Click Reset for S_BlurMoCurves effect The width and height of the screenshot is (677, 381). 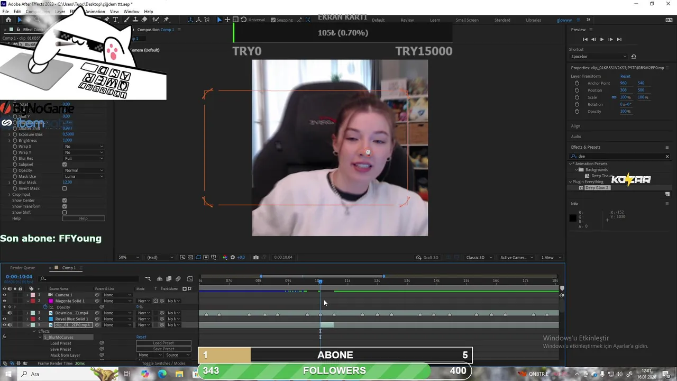pyautogui.click(x=141, y=337)
